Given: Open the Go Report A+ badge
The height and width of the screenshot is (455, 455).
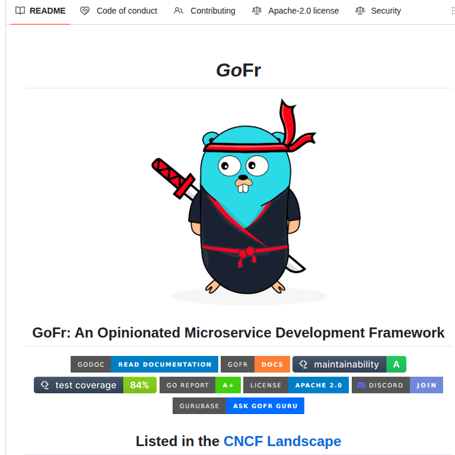Looking at the screenshot, I should click(201, 385).
